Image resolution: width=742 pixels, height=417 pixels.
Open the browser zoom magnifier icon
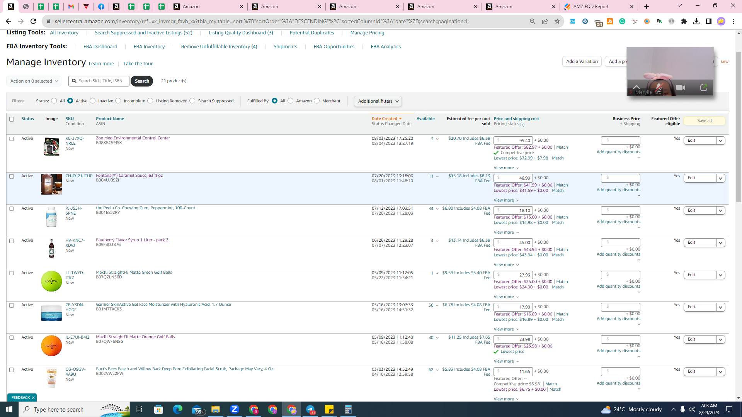533,21
